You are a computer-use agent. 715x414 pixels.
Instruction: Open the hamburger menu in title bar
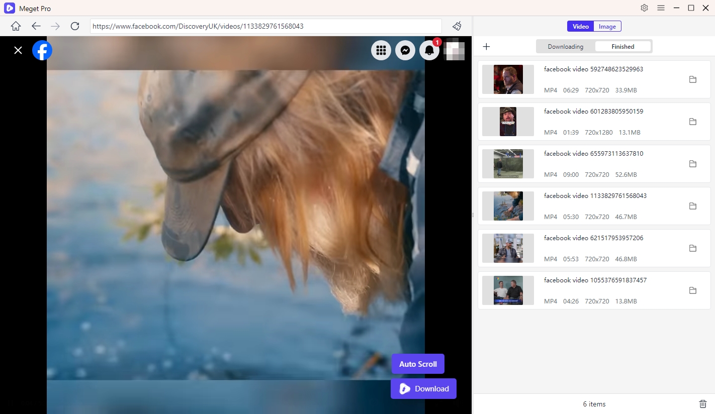[661, 8]
